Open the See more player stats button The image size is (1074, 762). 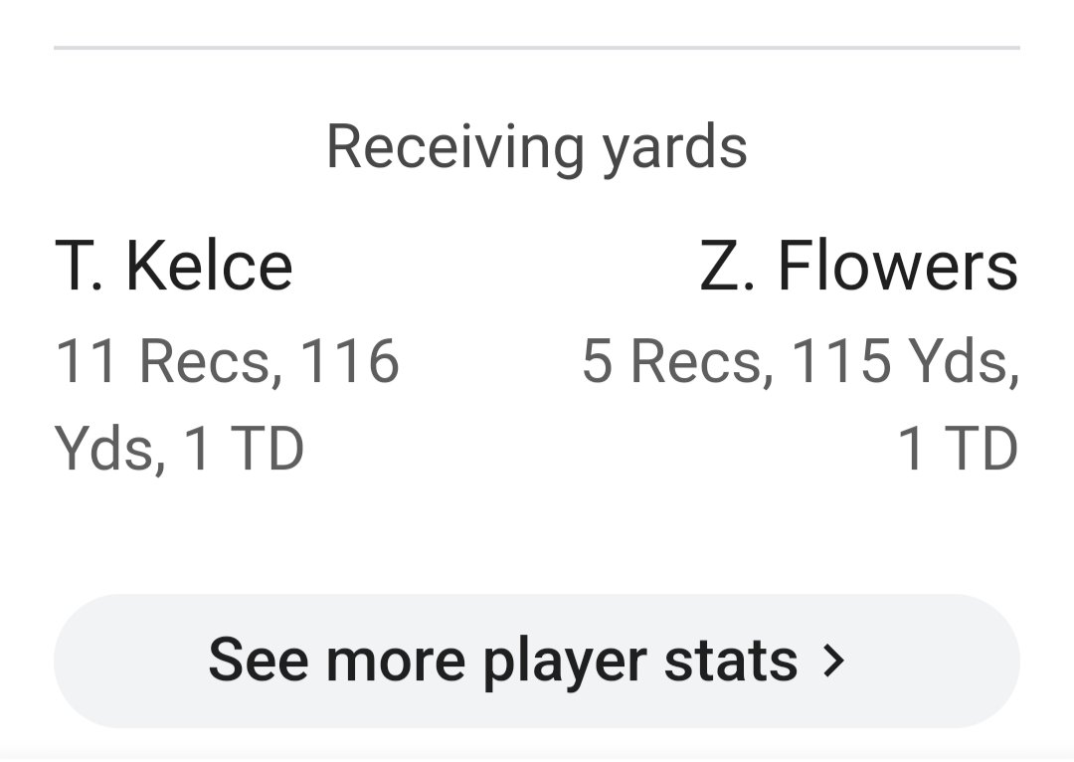tap(537, 662)
